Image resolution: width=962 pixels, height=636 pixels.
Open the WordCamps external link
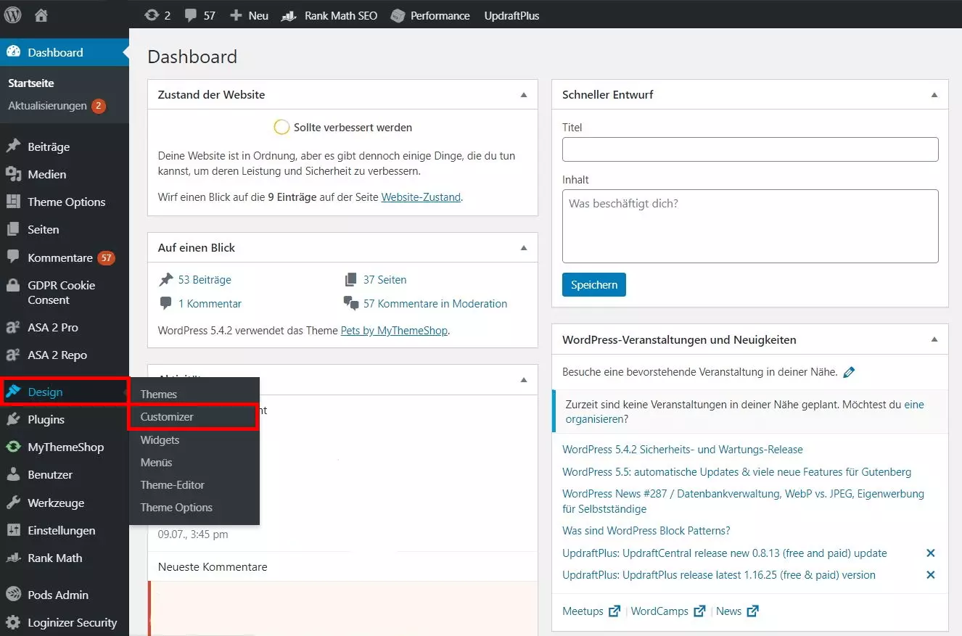click(668, 611)
